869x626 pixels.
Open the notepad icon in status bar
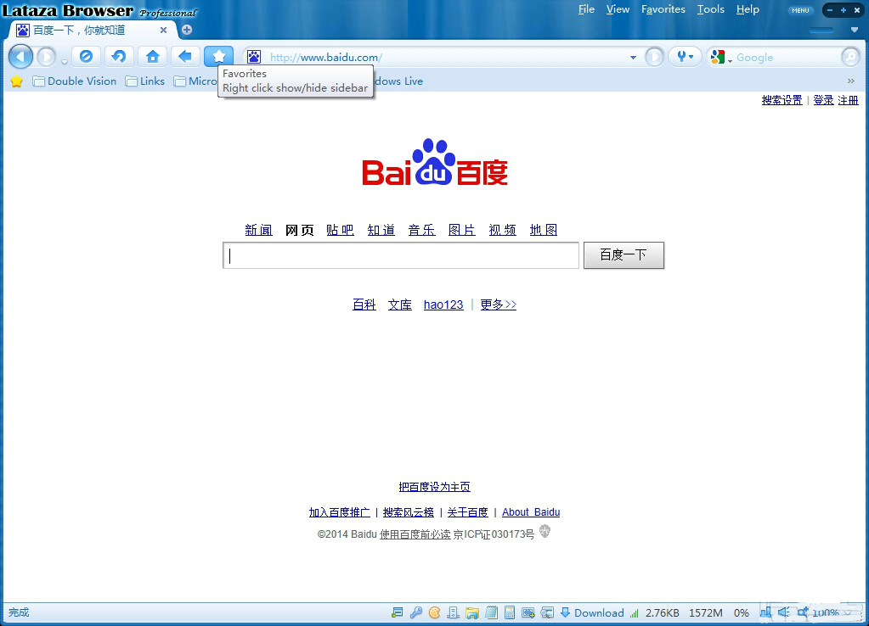pos(491,612)
